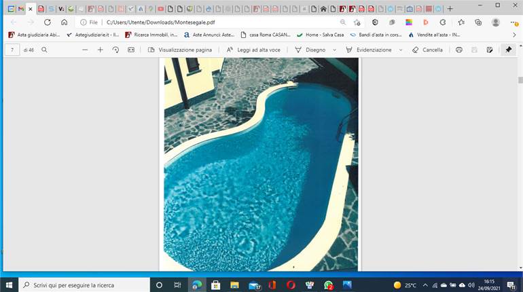
Task: Open PDF search magnifier icon
Action: 44,50
